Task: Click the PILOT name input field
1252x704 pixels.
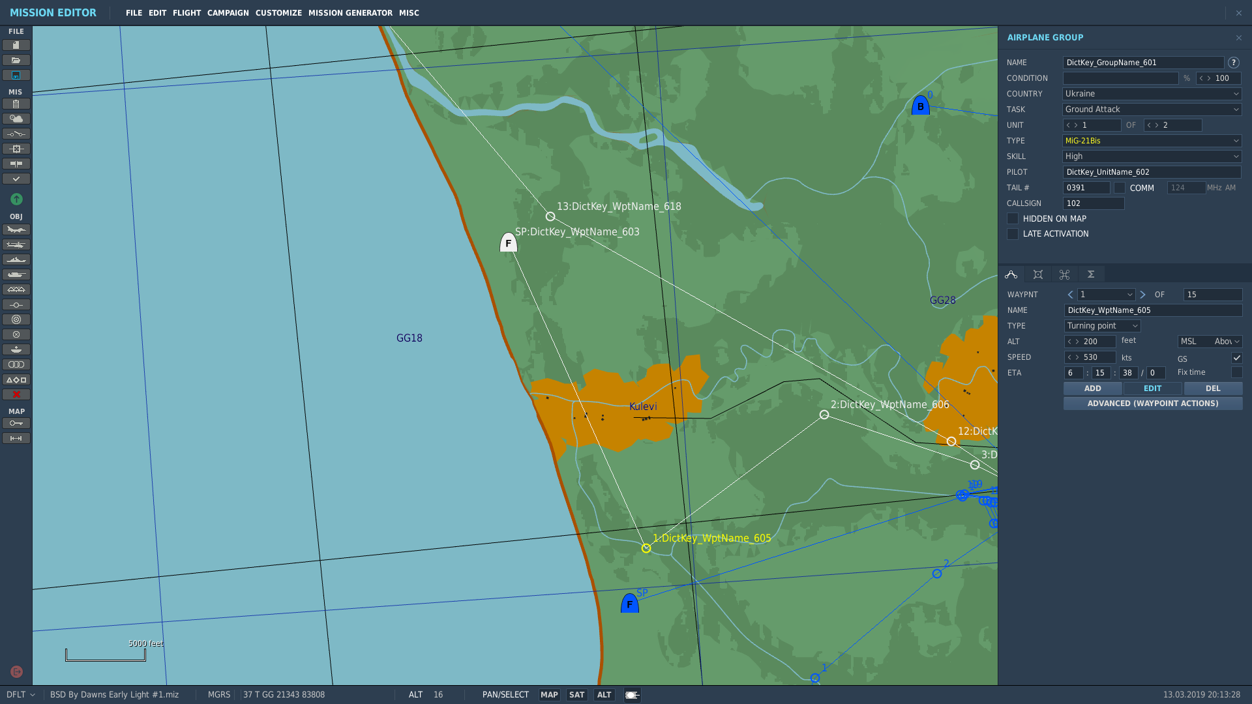Action: pos(1152,172)
